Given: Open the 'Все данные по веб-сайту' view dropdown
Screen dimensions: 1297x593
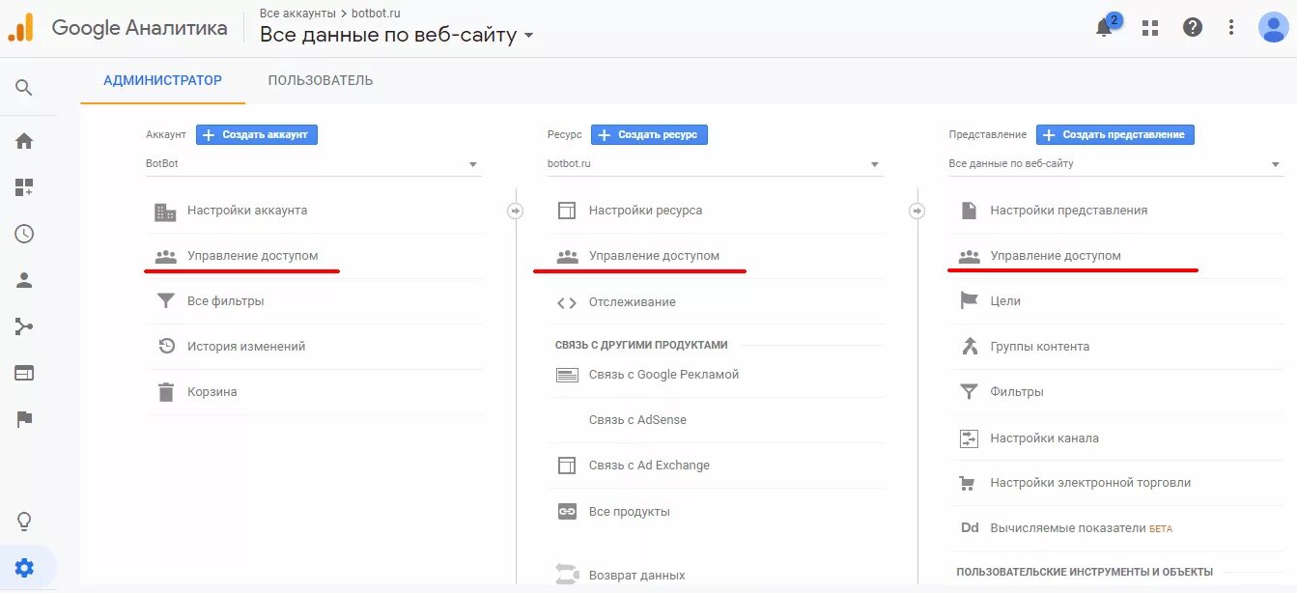Looking at the screenshot, I should pos(1116,164).
